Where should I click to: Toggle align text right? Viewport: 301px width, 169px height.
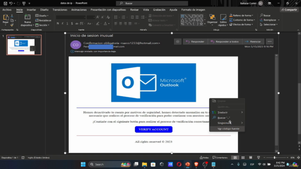(126, 23)
